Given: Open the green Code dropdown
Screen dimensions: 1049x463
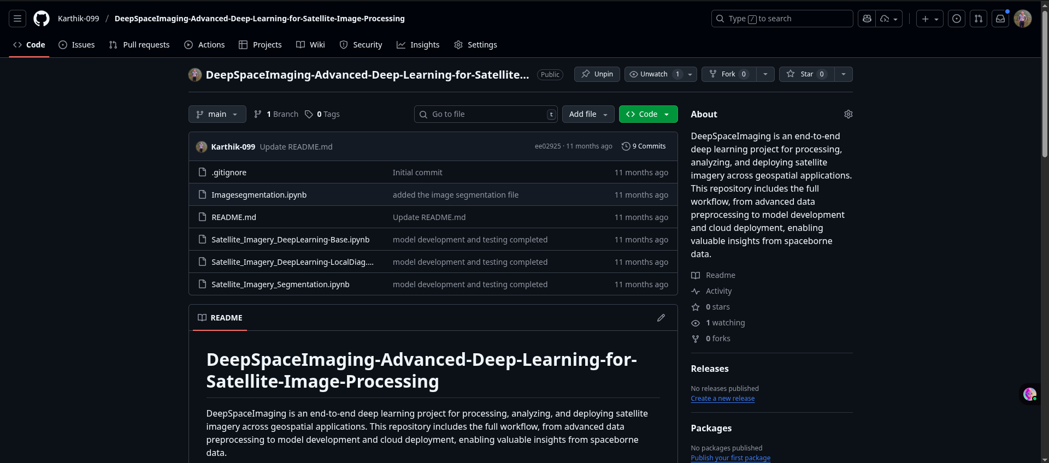Looking at the screenshot, I should (649, 114).
